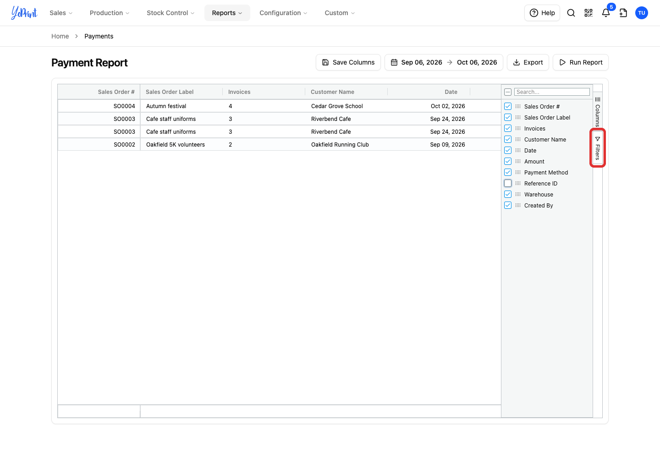
Task: Click drag handle icon beside Reference ID
Action: (518, 183)
